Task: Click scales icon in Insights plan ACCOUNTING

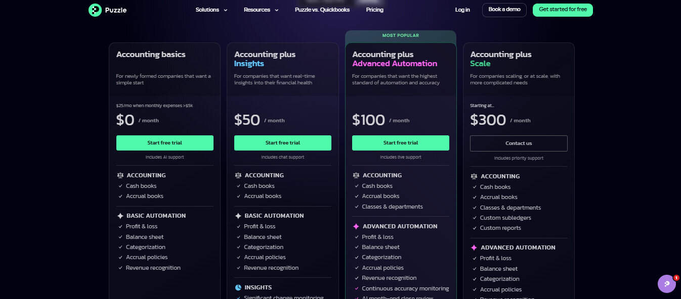Action: click(238, 175)
